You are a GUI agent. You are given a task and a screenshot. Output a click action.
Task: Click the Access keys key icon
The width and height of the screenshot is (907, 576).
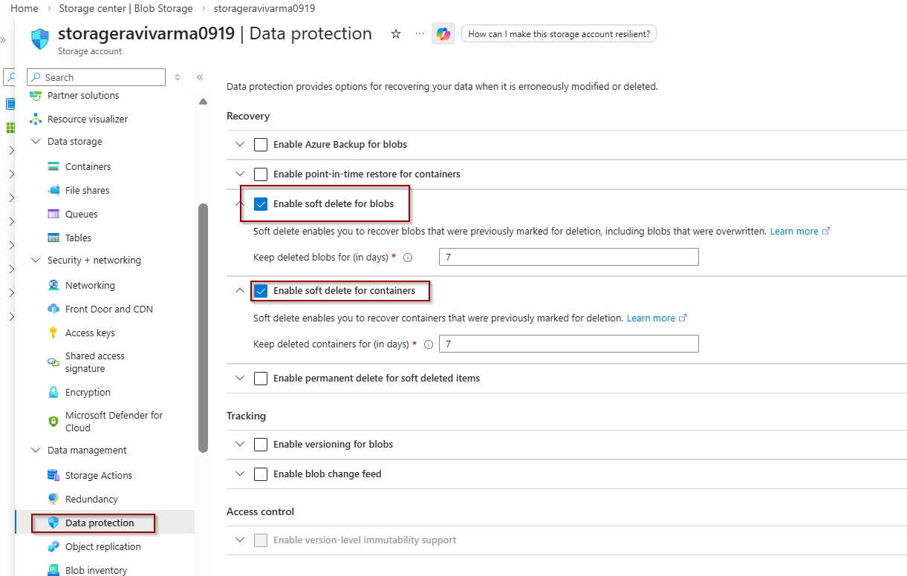[x=53, y=333]
